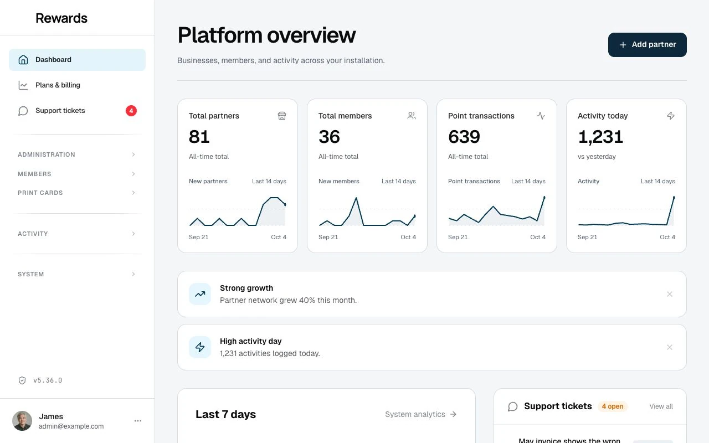Click View all in Support tickets panel
709x443 pixels.
pos(661,406)
